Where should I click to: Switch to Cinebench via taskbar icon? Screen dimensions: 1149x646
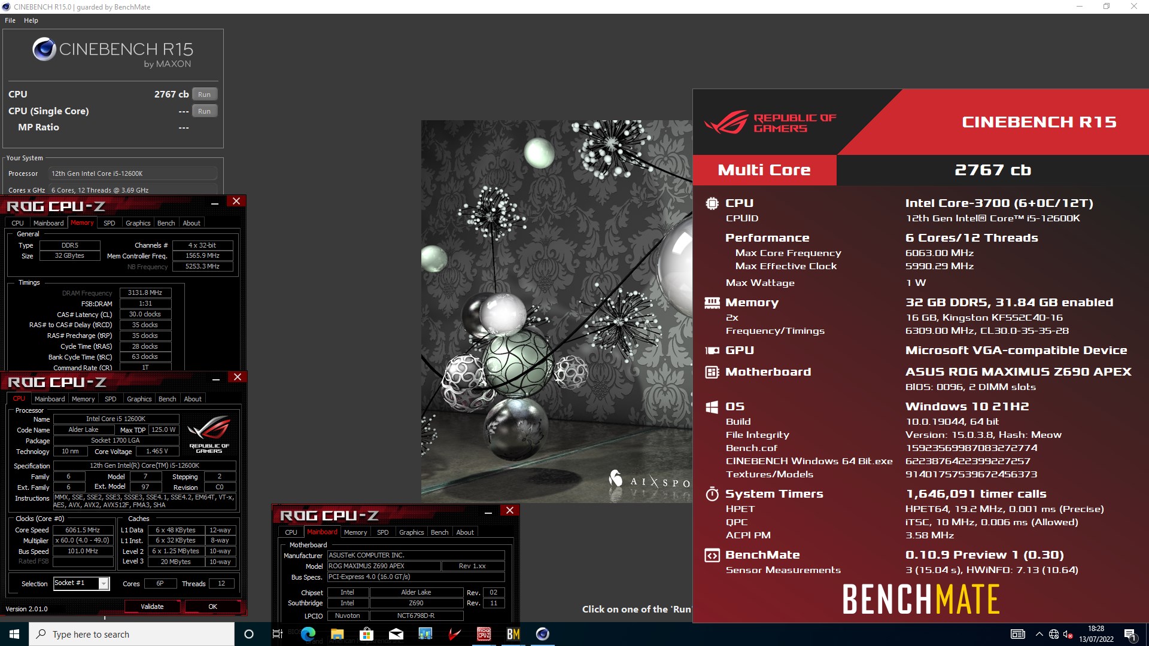[543, 634]
